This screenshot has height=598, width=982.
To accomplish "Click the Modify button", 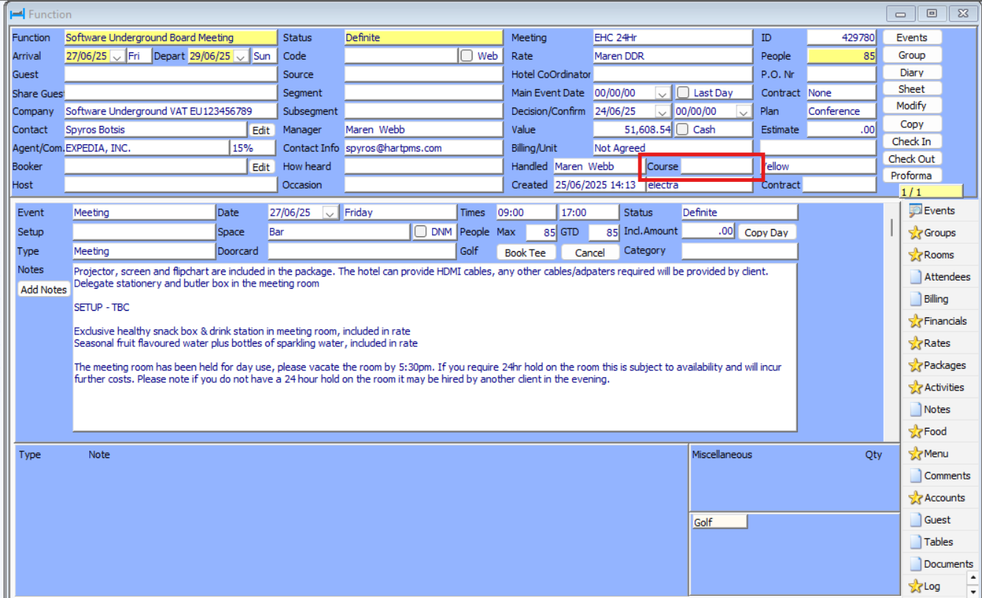I will click(912, 106).
